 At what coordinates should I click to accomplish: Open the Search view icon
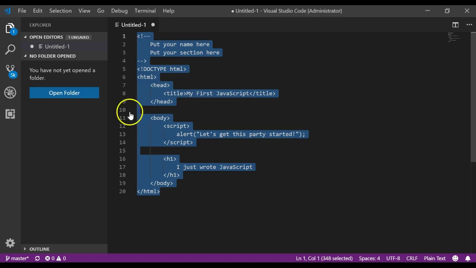[x=10, y=49]
